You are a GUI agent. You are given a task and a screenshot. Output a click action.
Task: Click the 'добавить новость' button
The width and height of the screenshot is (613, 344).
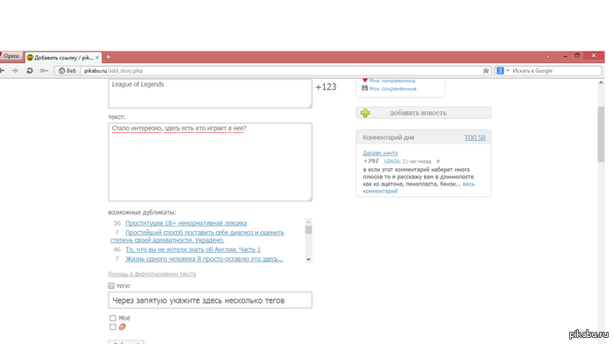point(423,113)
